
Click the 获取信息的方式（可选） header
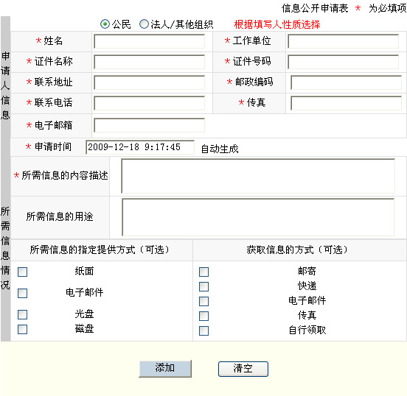coord(297,250)
